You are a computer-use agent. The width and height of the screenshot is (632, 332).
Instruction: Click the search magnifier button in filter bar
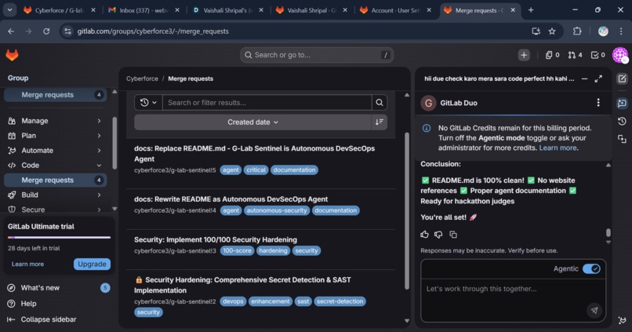380,103
